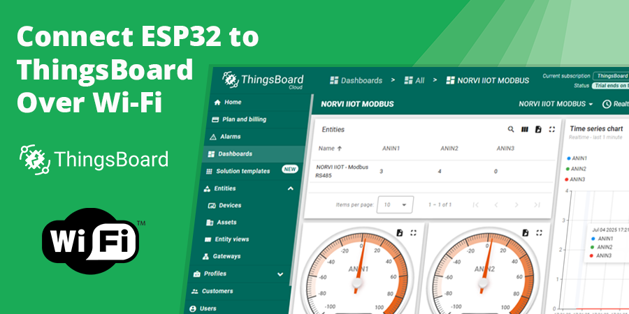Open NORVI IIOT MODBUS dashboard dropdown

coord(556,104)
